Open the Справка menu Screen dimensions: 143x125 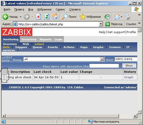(x=75, y=9)
